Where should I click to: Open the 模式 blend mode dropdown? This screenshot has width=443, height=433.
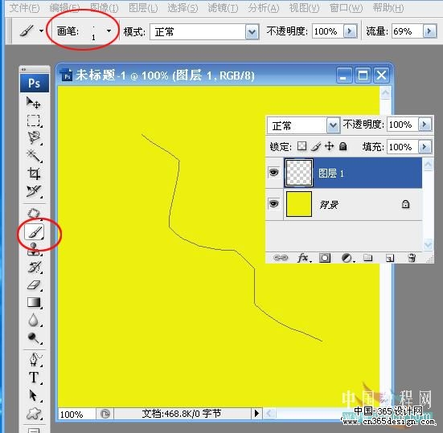(x=252, y=32)
